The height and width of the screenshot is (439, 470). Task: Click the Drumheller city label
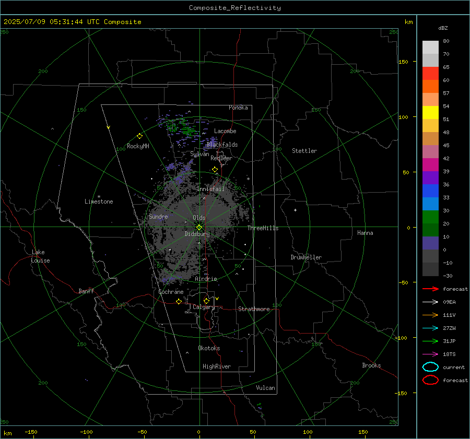(306, 257)
